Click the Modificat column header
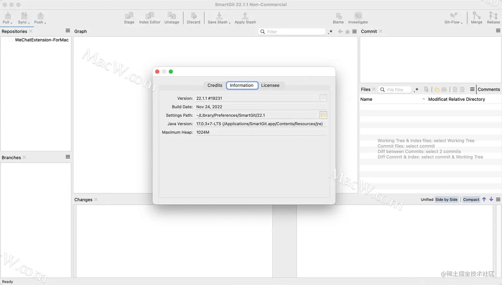This screenshot has height=285, width=502. (437, 99)
